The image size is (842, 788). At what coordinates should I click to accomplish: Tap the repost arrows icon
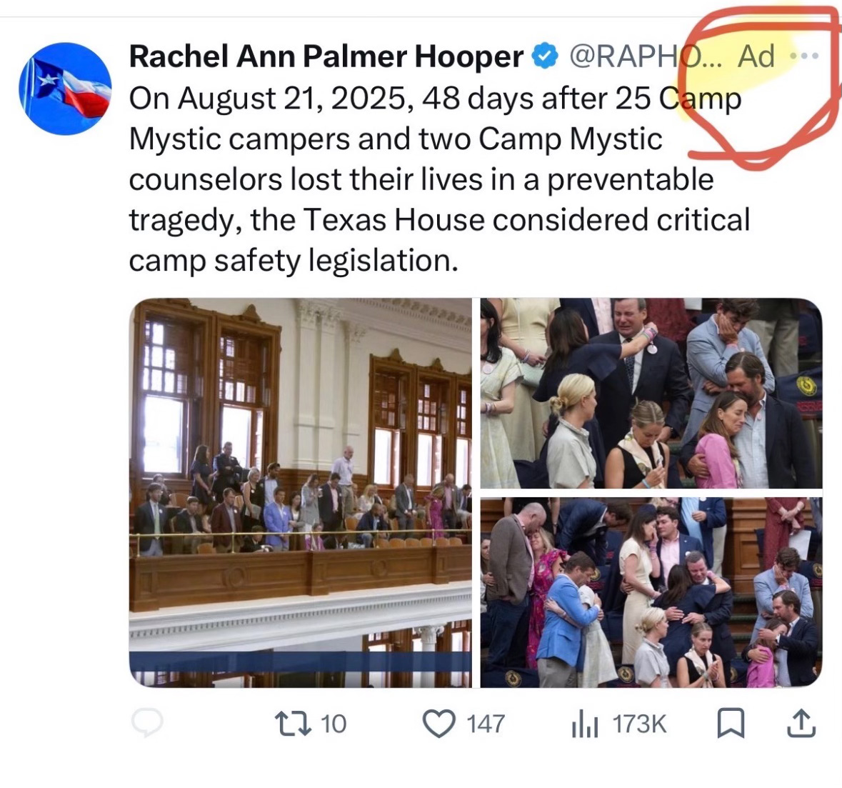point(293,723)
